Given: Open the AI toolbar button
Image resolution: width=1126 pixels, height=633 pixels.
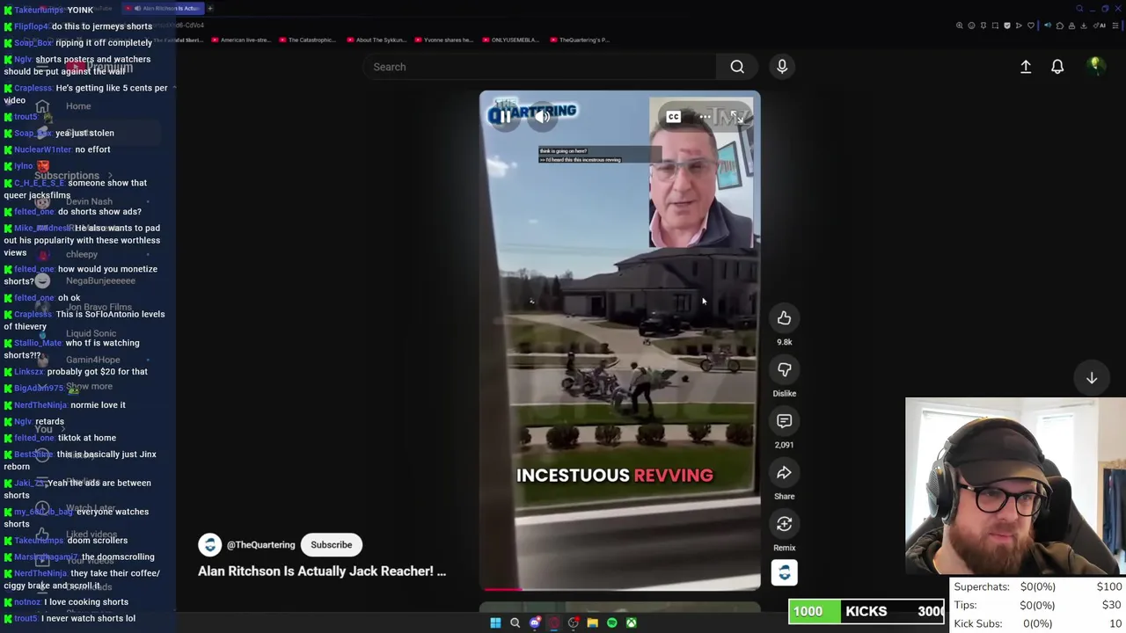Looking at the screenshot, I should pos(1100,25).
